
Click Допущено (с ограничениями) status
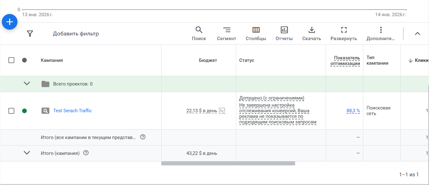pos(272,98)
